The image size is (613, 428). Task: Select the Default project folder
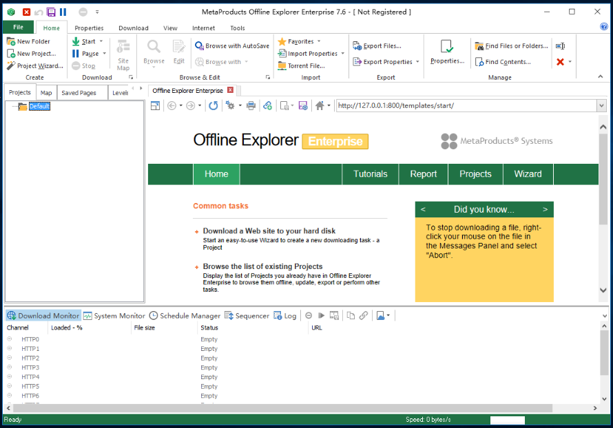point(39,106)
